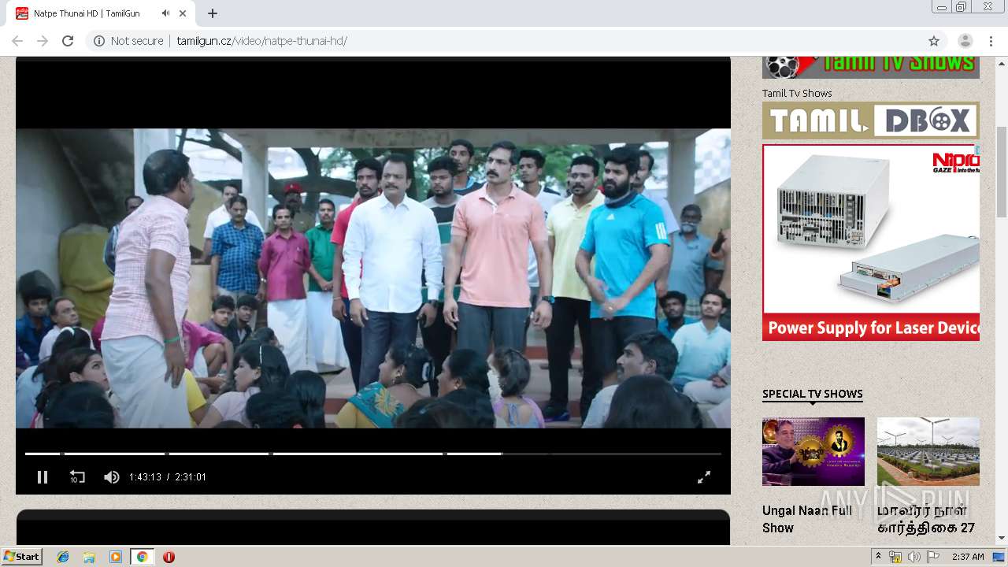Open Chrome three-dot menu
The width and height of the screenshot is (1008, 567).
pyautogui.click(x=991, y=41)
